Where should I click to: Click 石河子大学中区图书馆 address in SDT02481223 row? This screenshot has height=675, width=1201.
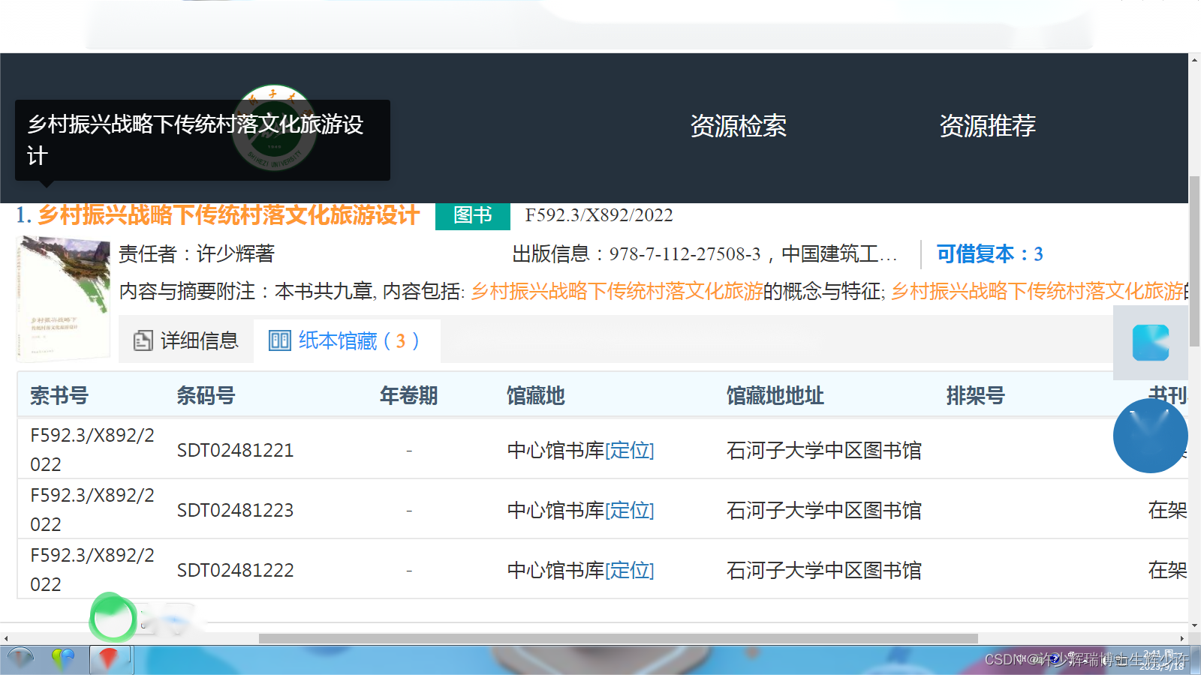[x=823, y=510]
